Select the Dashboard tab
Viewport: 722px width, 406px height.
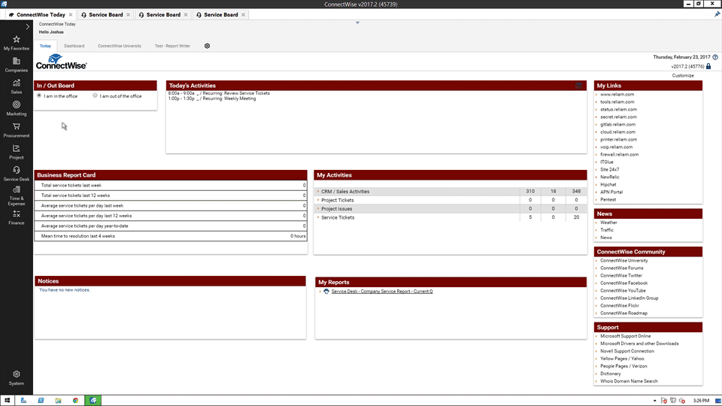point(74,46)
